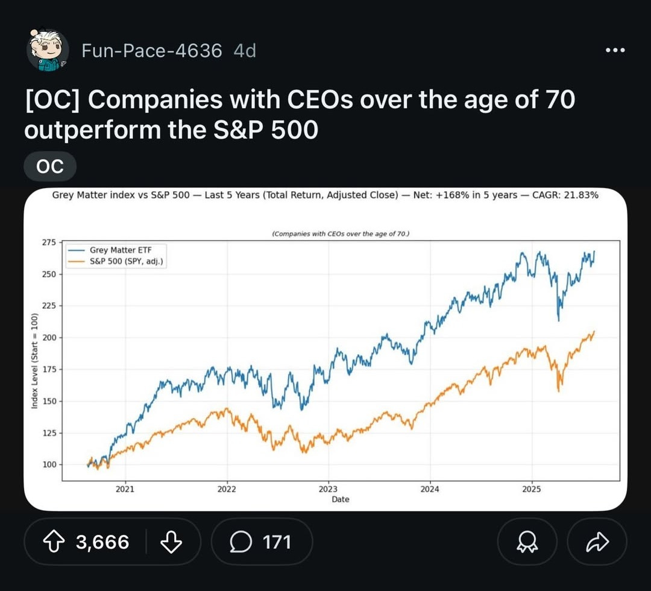Screen dimensions: 651x591
Task: Open the post titled Companies with CEOs over 70
Action: click(x=300, y=114)
